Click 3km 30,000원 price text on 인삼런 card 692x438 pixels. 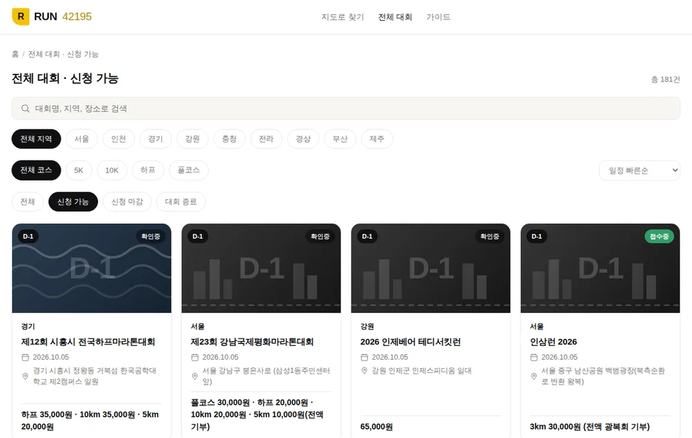pos(590,426)
